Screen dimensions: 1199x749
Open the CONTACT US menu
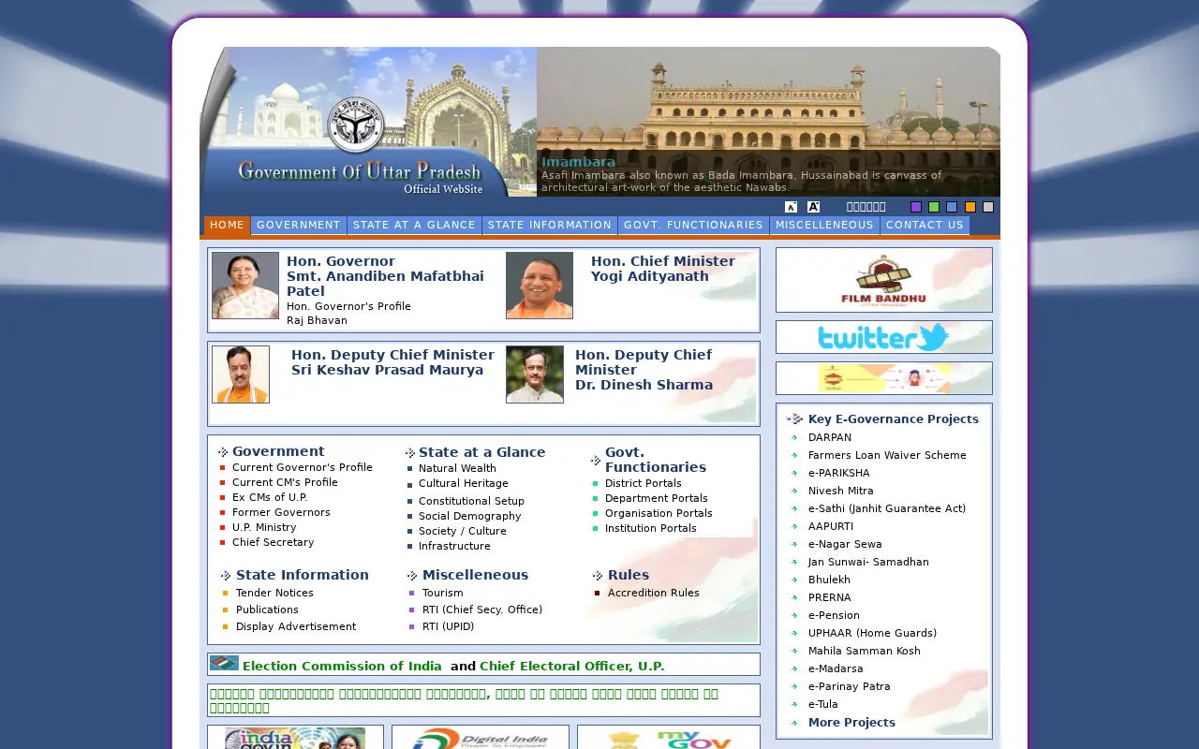(925, 226)
